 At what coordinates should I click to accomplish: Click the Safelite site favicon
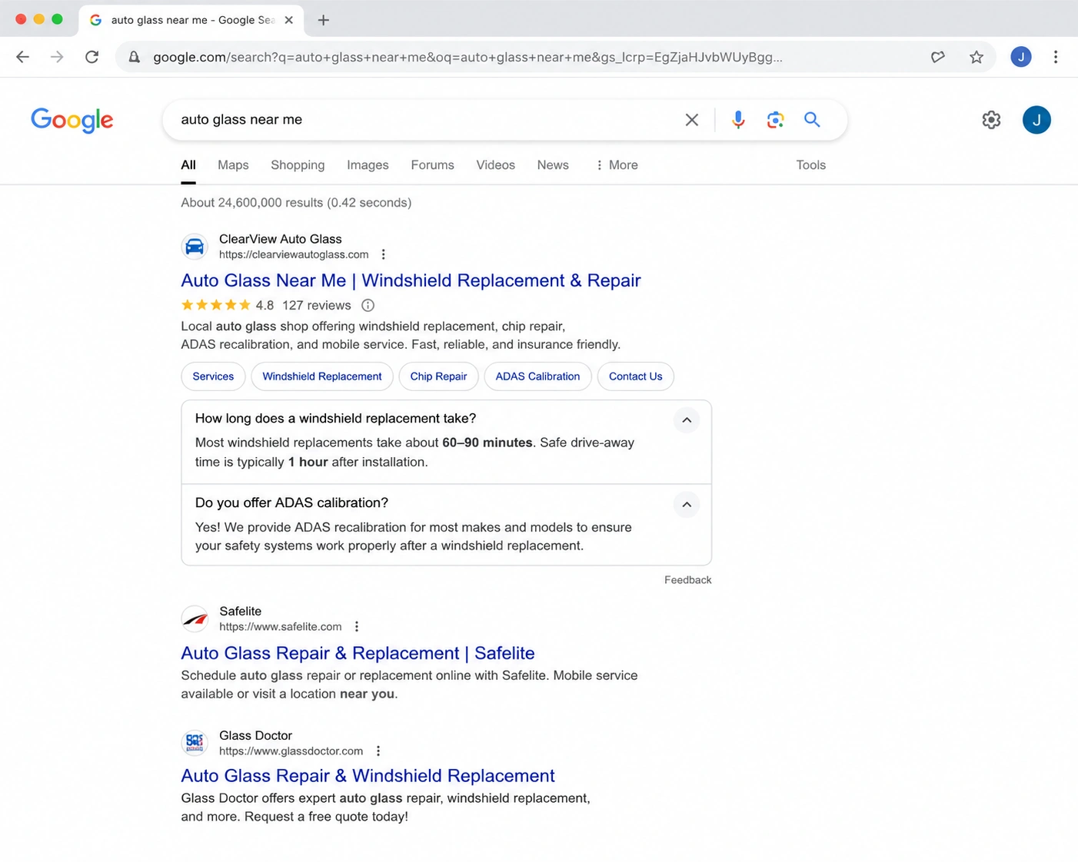click(195, 618)
